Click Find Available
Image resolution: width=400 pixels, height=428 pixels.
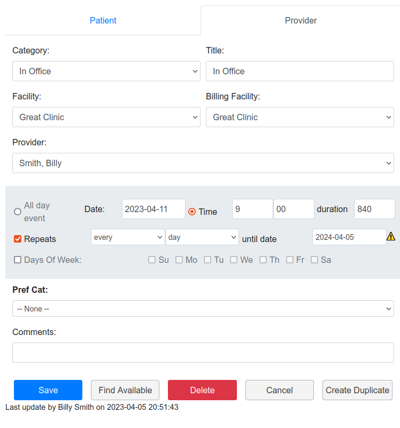(125, 390)
